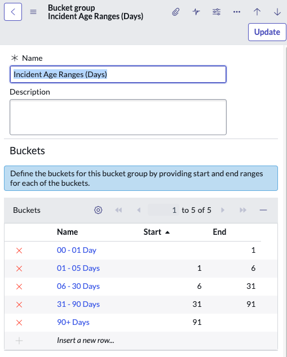Screen dimensions: 287x357
Task: Open personalize form settings sliders icon
Action: [217, 12]
